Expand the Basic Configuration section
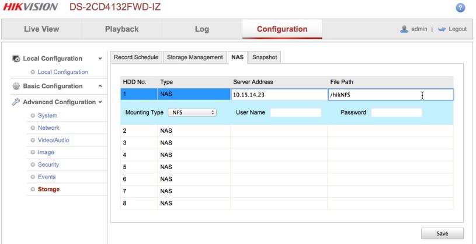The image size is (476, 244). click(x=100, y=87)
